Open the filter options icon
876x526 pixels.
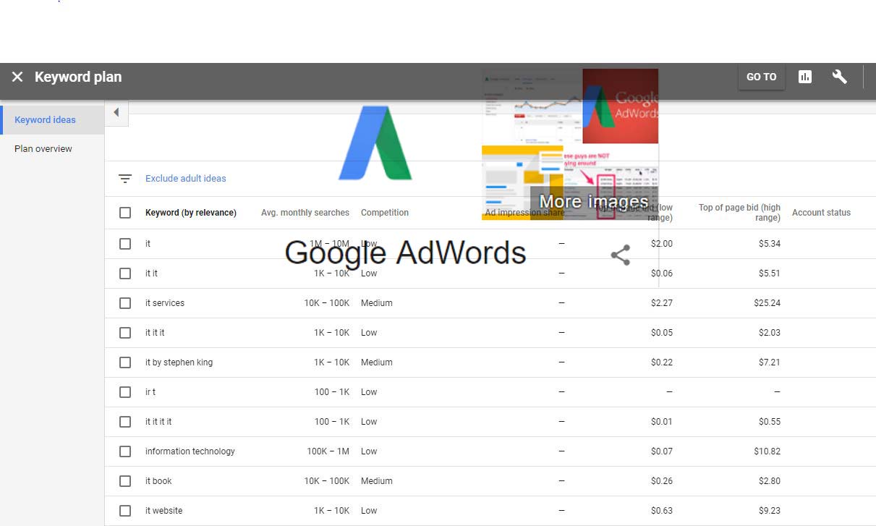[125, 178]
